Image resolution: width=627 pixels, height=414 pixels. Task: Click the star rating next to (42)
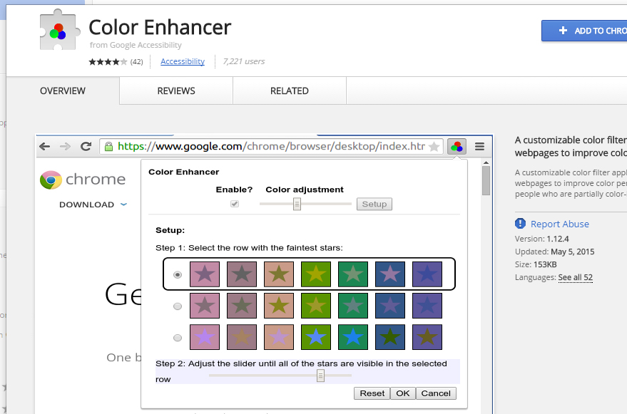[108, 61]
